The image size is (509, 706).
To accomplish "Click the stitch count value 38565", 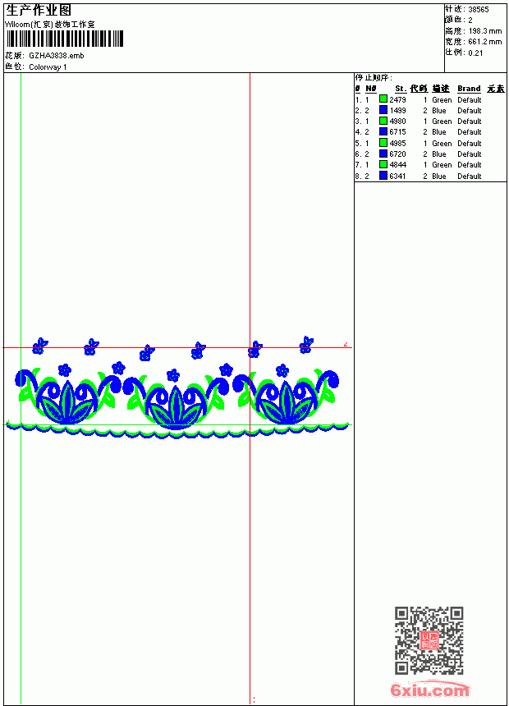I will click(x=479, y=9).
